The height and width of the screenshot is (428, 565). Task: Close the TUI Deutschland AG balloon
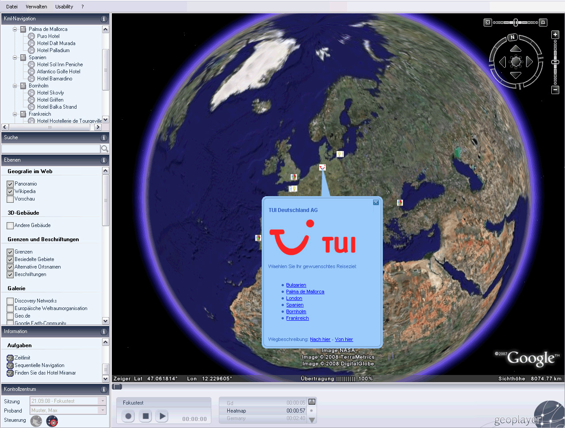376,202
